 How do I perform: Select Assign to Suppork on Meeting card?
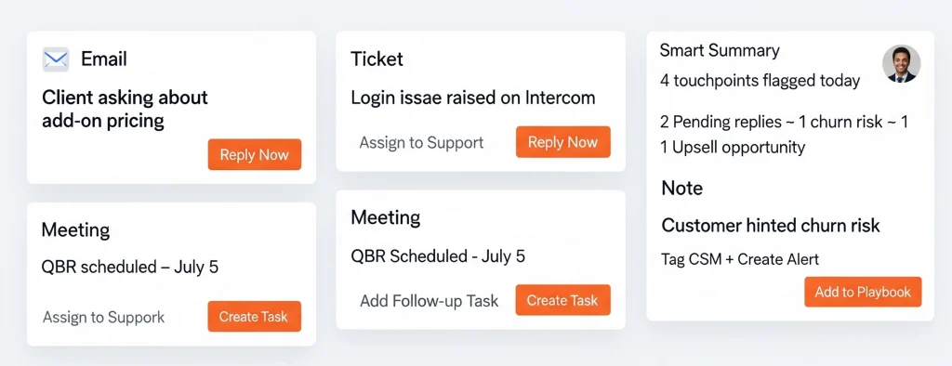pyautogui.click(x=104, y=317)
